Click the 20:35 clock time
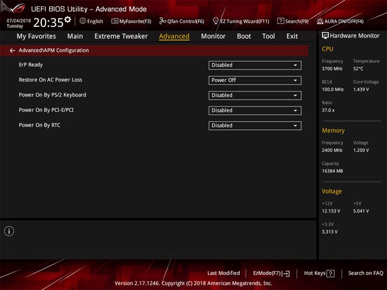This screenshot has width=387, height=290. click(48, 23)
